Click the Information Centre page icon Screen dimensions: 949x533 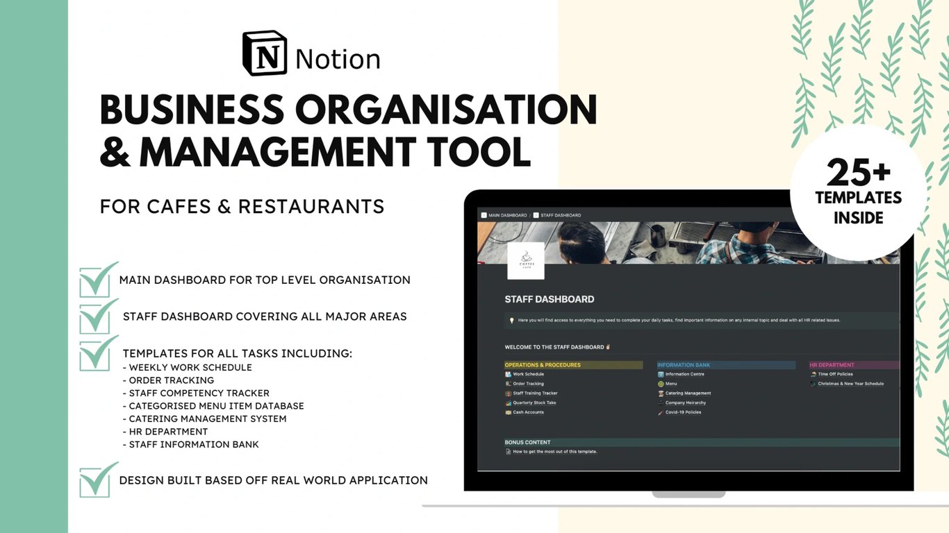point(661,374)
